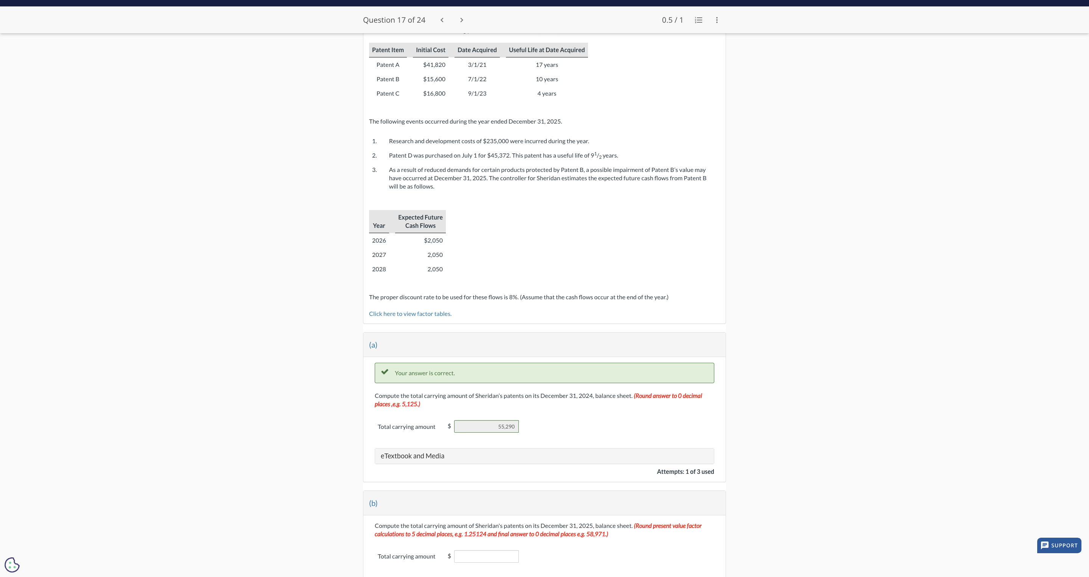Click the chat icon in Support
This screenshot has height=577, width=1089.
tap(1045, 545)
